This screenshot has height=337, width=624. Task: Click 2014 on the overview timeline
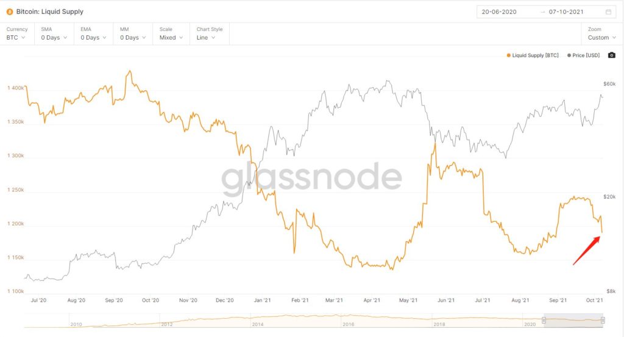259,324
